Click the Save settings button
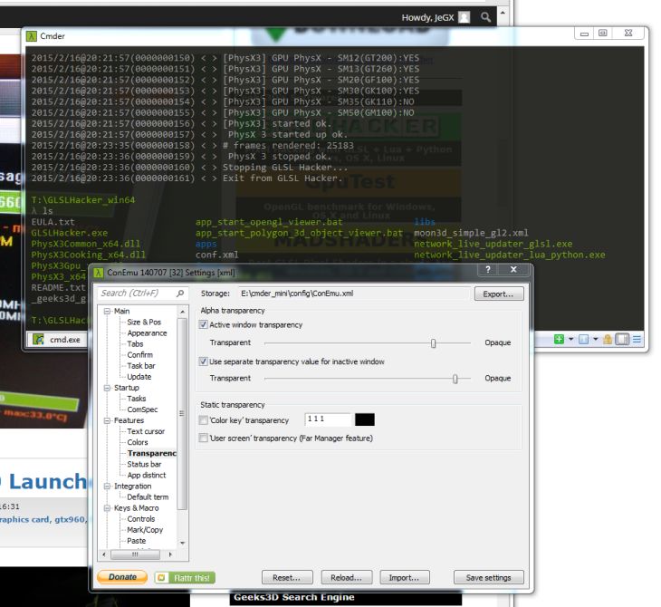Screen dimensions: 661x607 489,577
